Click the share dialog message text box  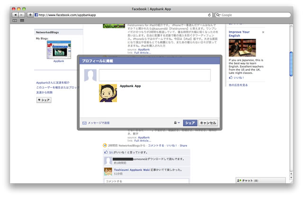coord(155,75)
